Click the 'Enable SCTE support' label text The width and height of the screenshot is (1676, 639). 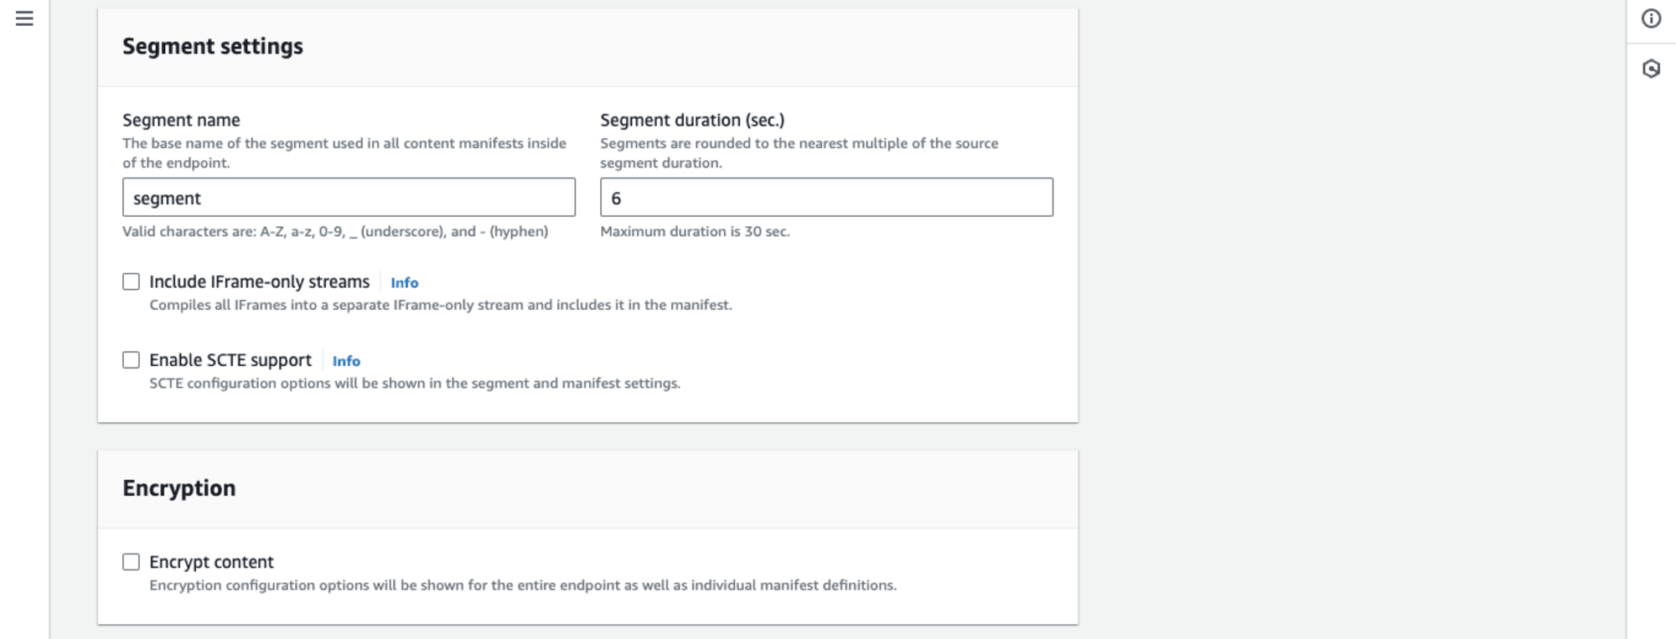coord(230,360)
